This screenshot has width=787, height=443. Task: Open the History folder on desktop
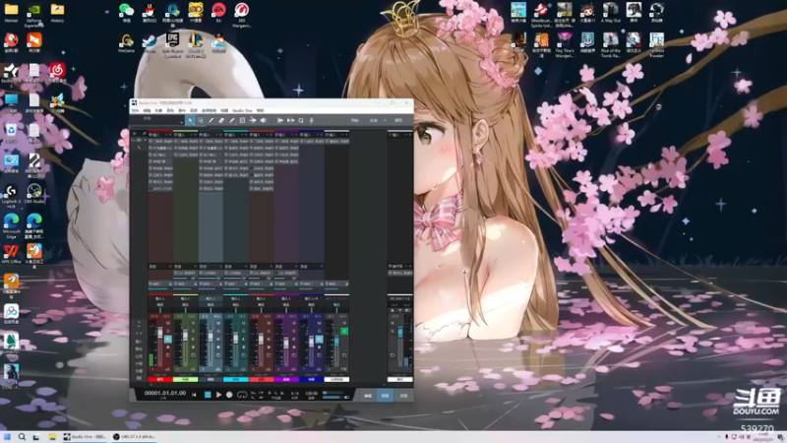pos(57,12)
